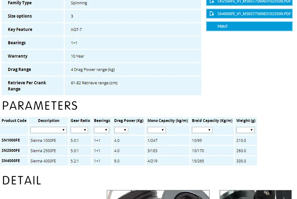Open the left reel detail photo

click(x=158, y=194)
